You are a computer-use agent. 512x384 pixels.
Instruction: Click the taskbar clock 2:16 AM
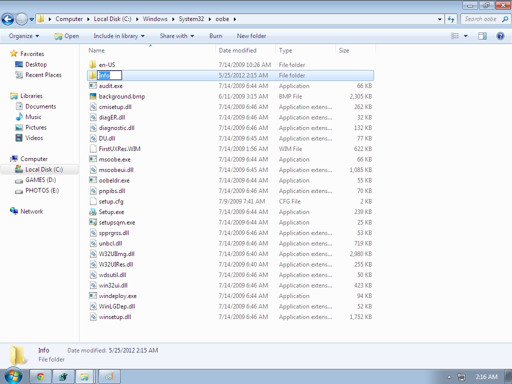[486, 377]
